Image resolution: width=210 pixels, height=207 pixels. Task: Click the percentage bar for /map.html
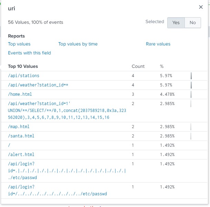coord(191,127)
